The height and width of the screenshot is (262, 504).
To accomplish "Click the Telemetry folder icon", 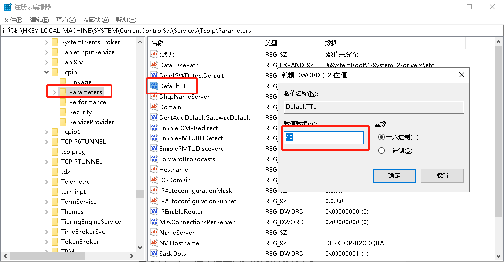I will 55,182.
